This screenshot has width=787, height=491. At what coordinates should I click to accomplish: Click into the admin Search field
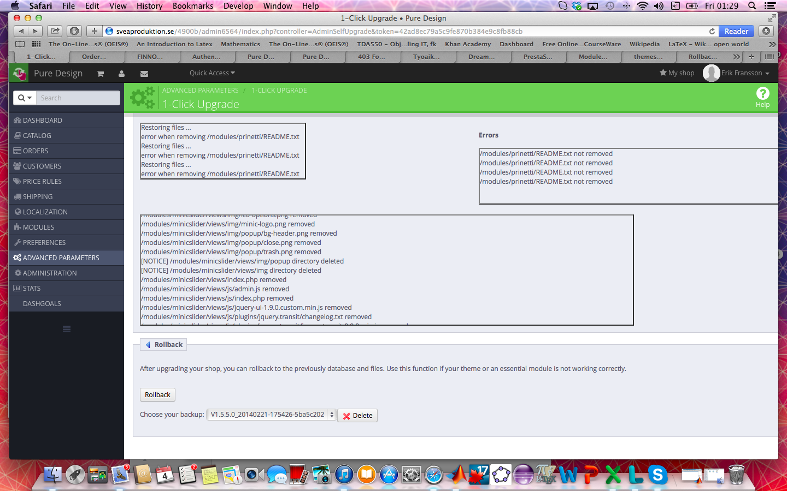point(78,98)
